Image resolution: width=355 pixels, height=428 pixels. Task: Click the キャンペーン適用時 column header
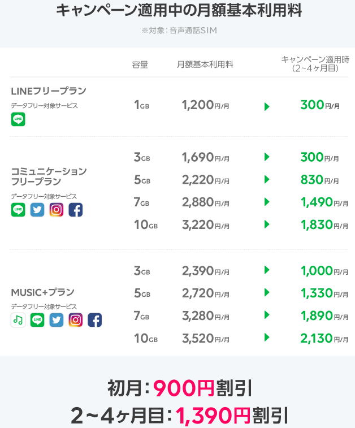point(315,63)
